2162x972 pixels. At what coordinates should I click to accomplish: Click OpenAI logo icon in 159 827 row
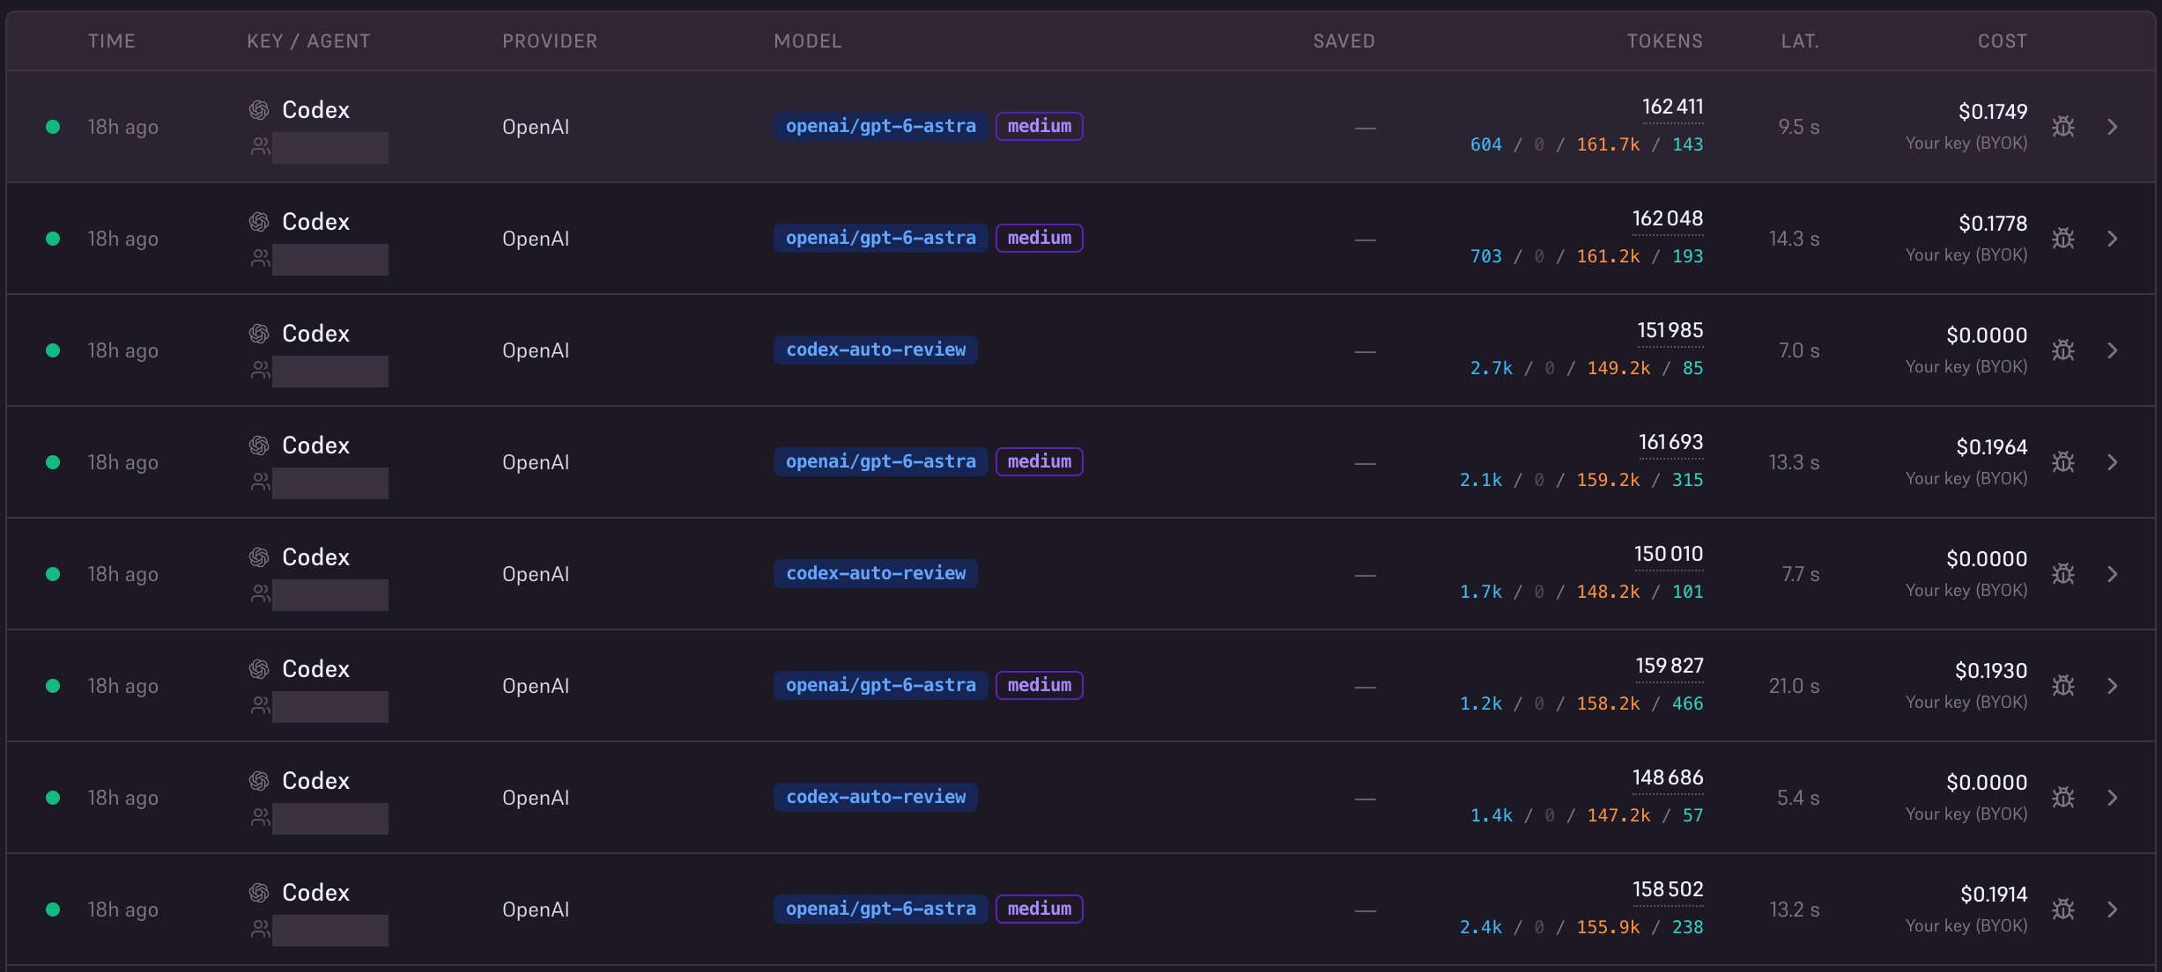[x=259, y=669]
